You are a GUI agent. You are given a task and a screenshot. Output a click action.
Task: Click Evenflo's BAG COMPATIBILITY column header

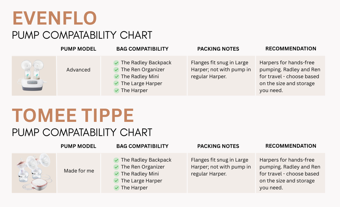point(142,49)
